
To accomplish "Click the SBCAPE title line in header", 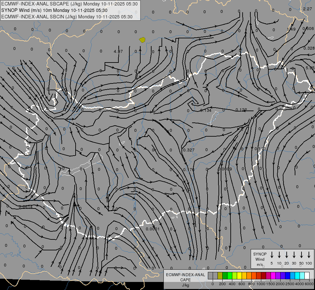I will pyautogui.click(x=69, y=4).
